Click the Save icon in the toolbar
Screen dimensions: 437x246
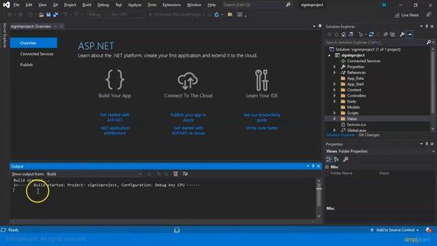click(x=48, y=14)
